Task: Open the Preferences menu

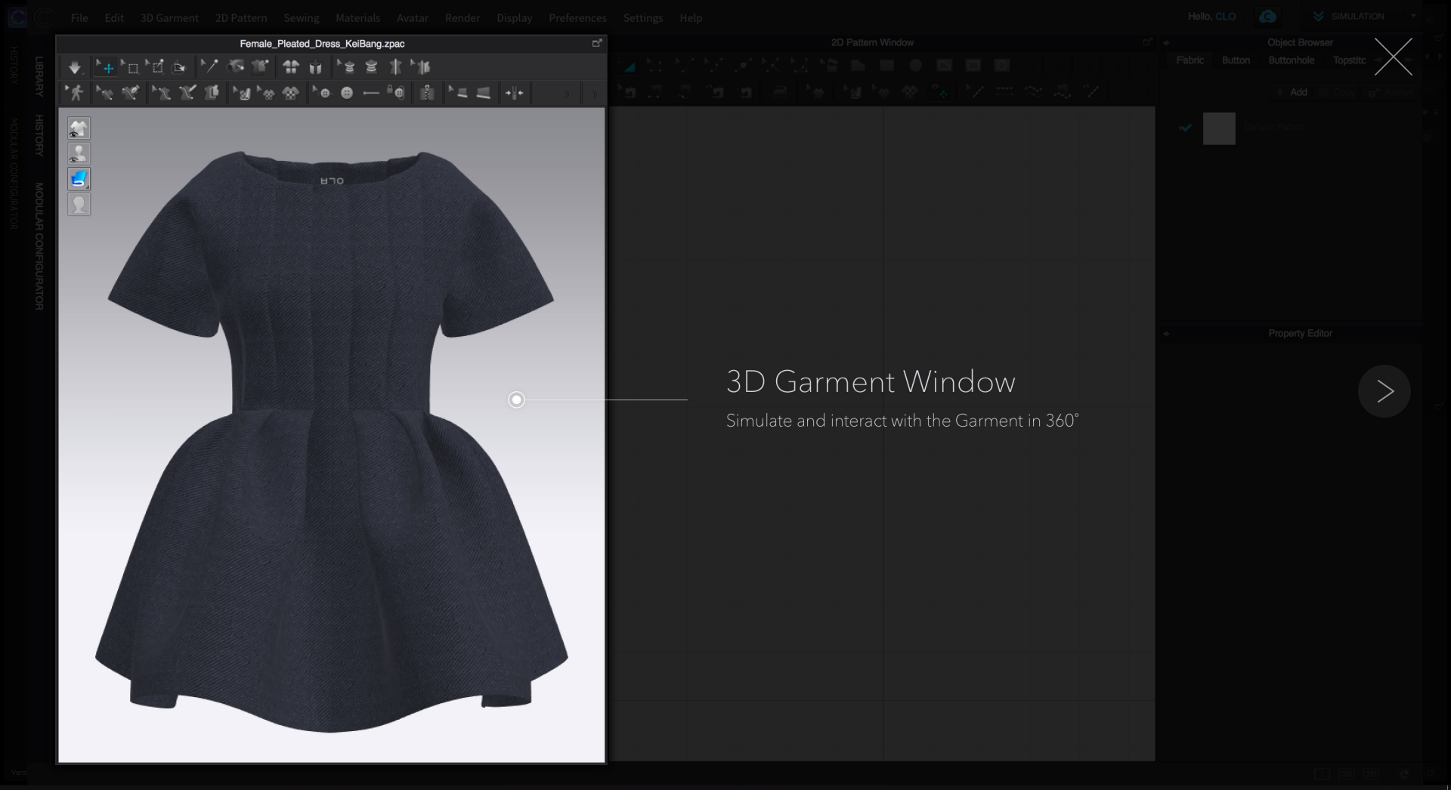Action: (x=578, y=17)
